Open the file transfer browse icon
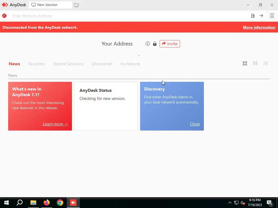Image resolution: width=278 pixels, height=208 pixels. pos(253,16)
